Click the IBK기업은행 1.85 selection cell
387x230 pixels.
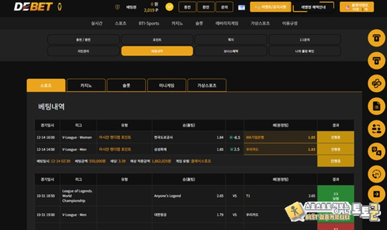click(281, 137)
